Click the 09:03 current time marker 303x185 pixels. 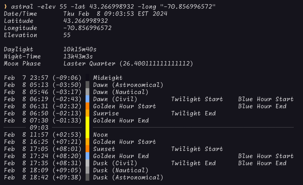(x=39, y=127)
